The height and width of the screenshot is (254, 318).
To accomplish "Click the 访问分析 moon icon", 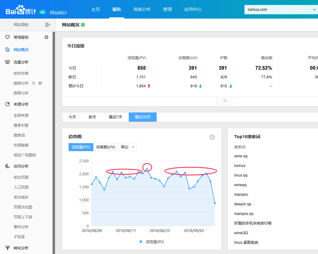I will 7,166.
